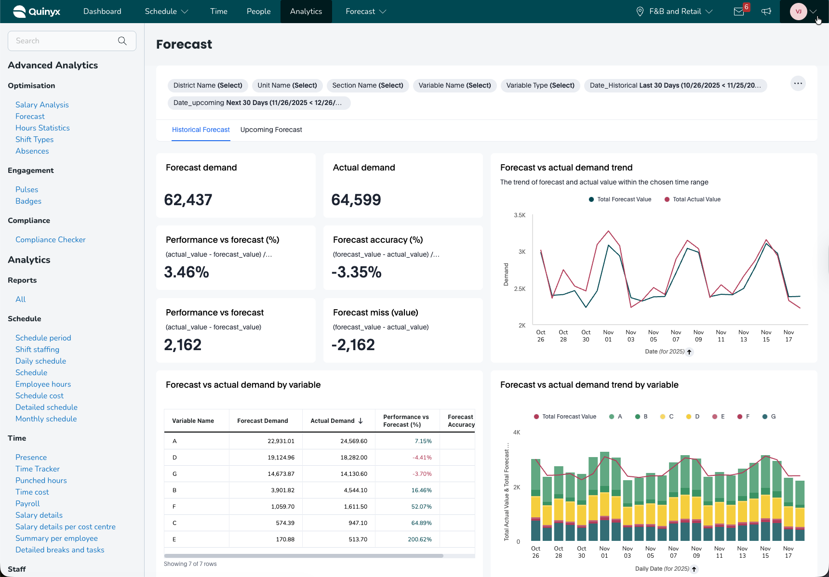Toggle Total Forecast Value legend in trend chart

point(620,199)
